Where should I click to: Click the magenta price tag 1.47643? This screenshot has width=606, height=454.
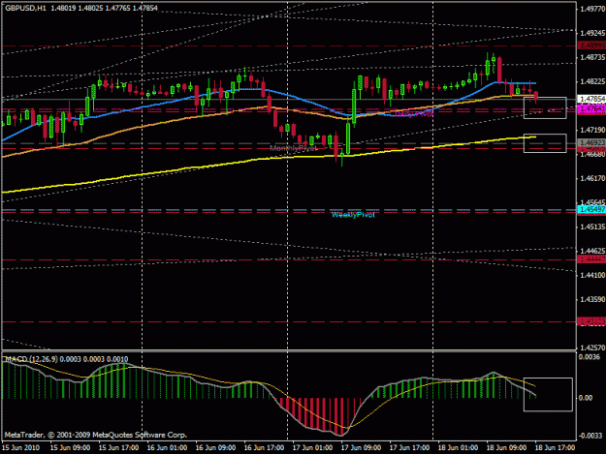point(591,109)
